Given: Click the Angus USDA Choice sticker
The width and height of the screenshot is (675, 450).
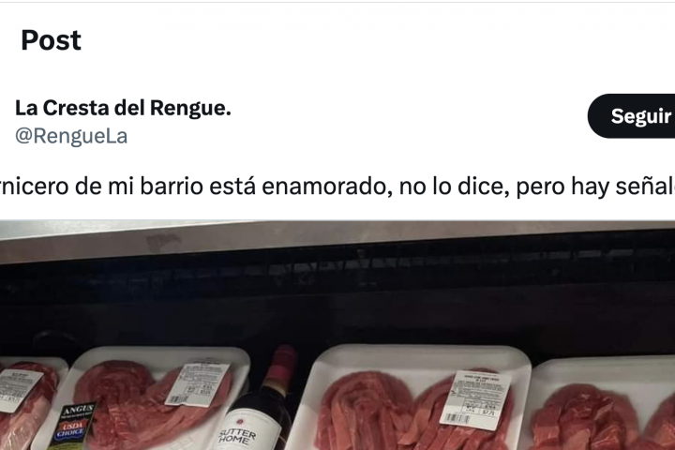Looking at the screenshot, I should (x=73, y=425).
